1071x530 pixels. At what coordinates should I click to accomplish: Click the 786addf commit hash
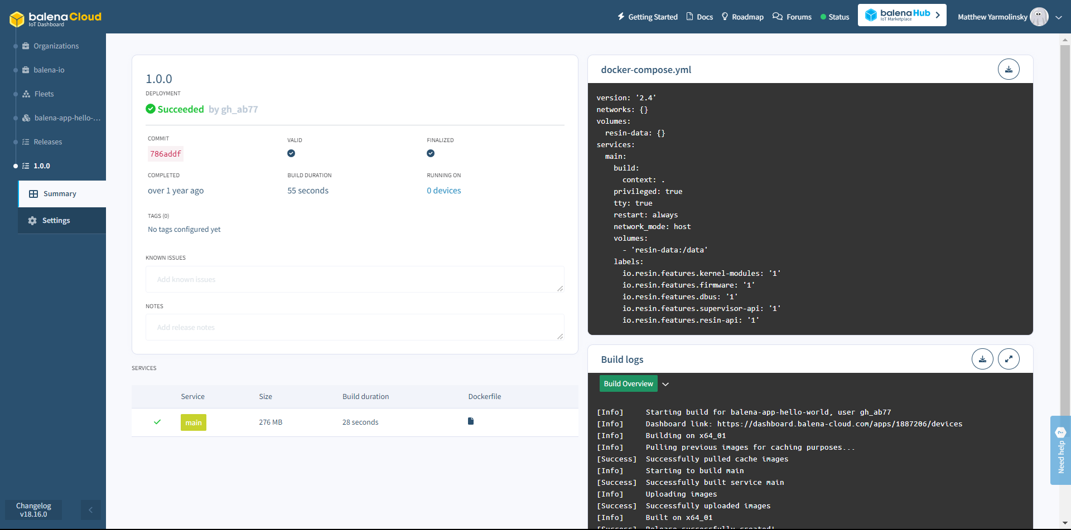click(165, 154)
